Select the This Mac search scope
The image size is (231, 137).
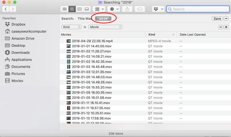coord(85,19)
